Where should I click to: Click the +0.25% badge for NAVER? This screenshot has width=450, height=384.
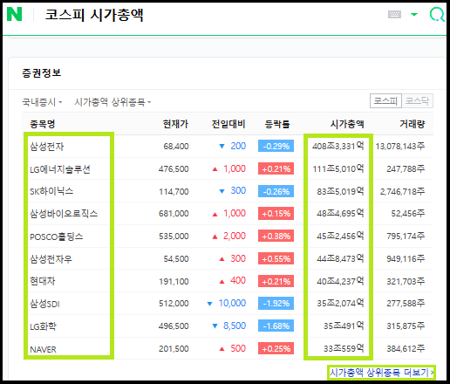(x=276, y=348)
